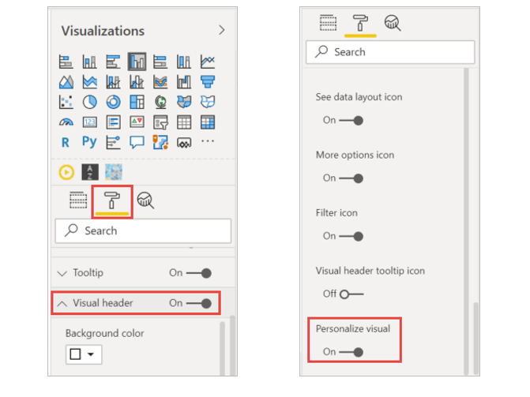530x397 pixels.
Task: Choose the funnel chart visual
Action: coord(208,81)
